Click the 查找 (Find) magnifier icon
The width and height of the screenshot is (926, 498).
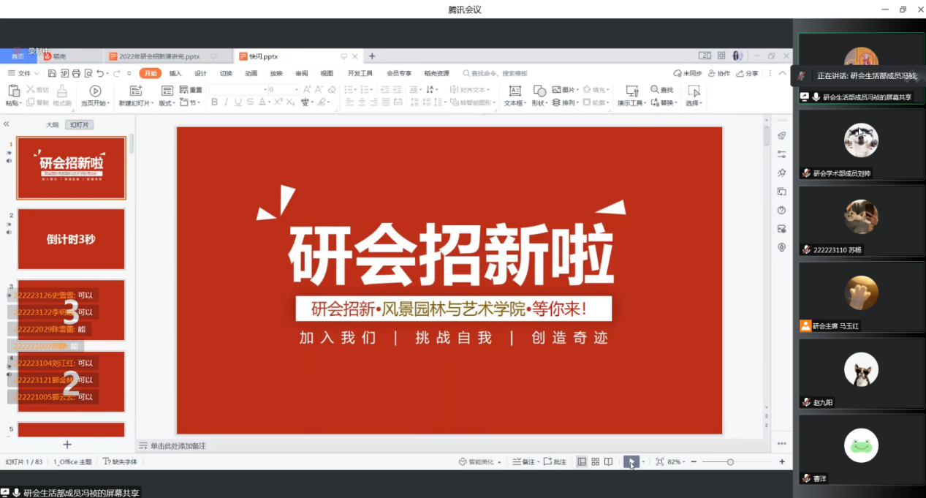[655, 90]
